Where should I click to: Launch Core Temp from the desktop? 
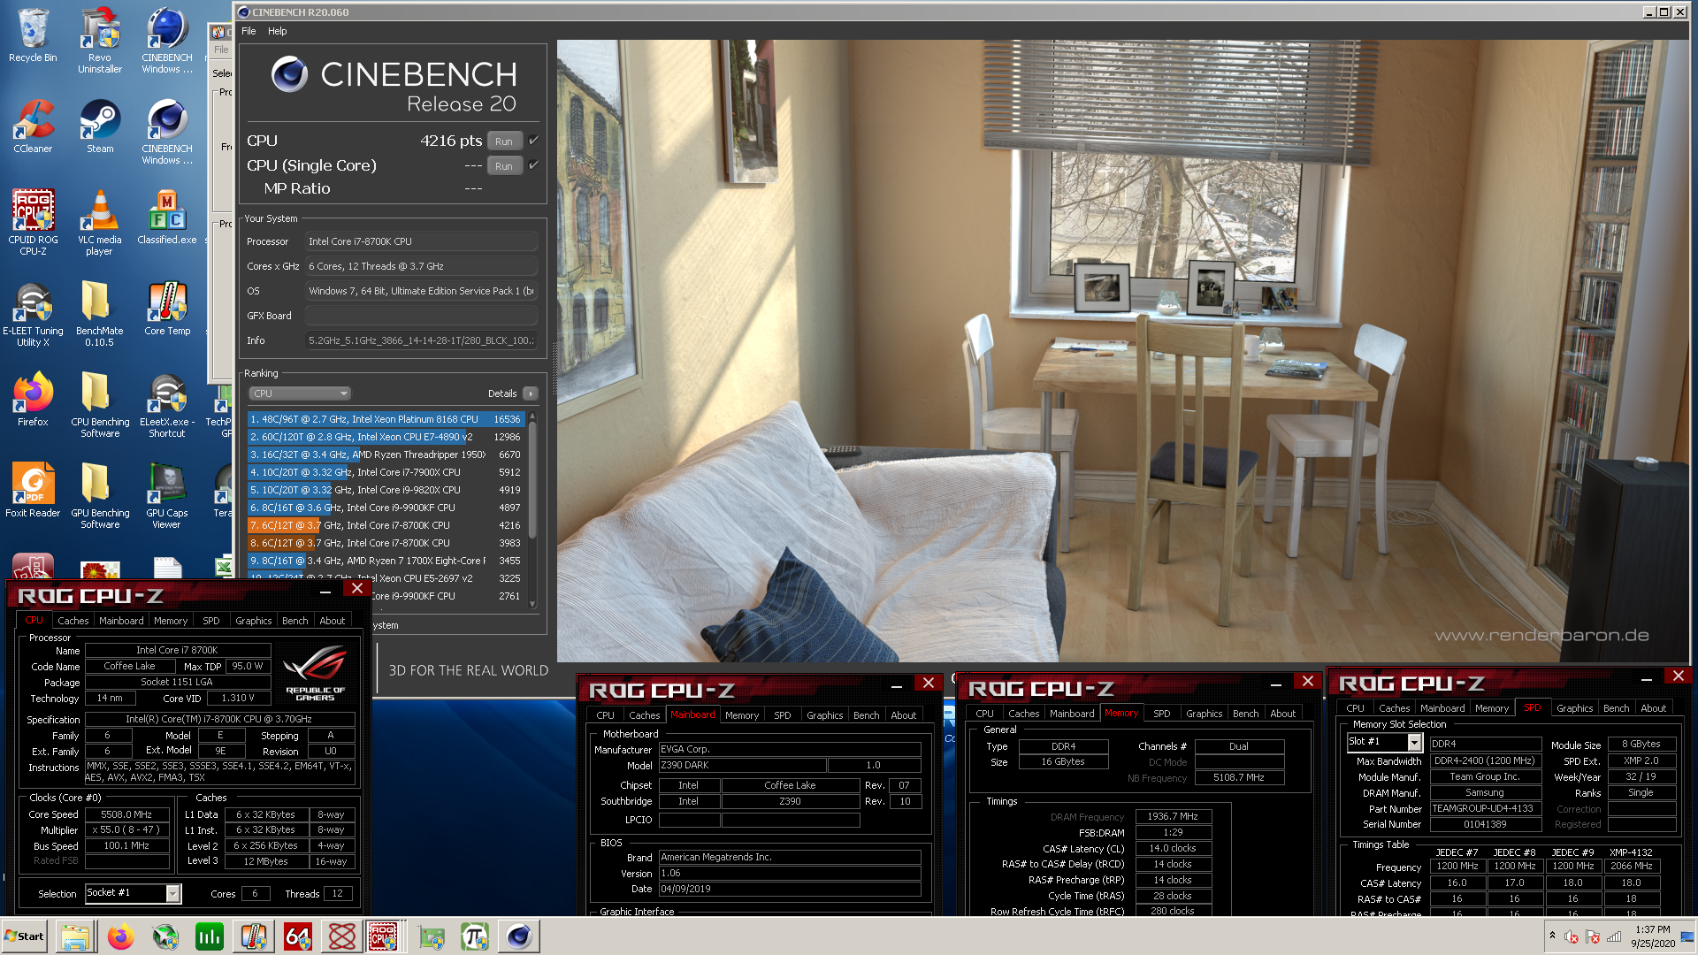coord(167,308)
